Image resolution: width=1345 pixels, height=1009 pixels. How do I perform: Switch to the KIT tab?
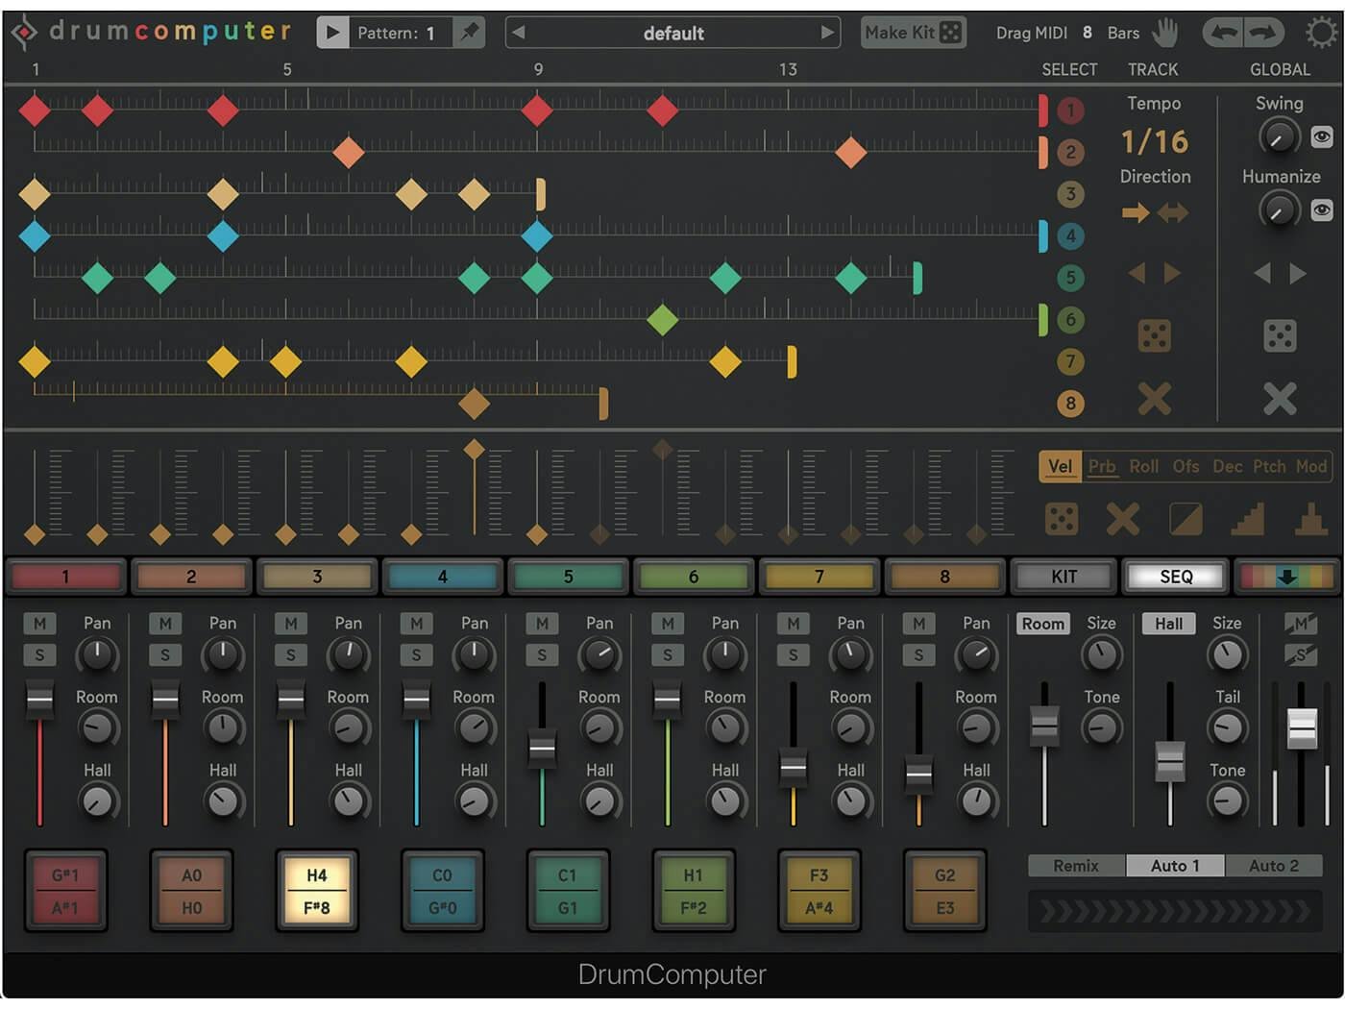(x=1063, y=576)
